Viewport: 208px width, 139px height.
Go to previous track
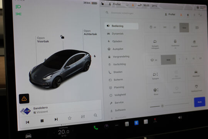pos(27,122)
